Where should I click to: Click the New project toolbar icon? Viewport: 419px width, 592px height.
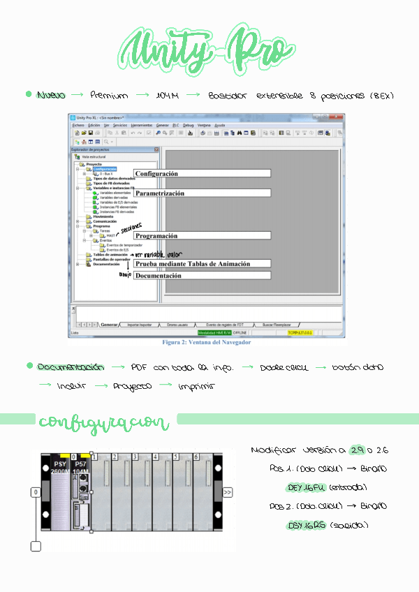(x=77, y=133)
